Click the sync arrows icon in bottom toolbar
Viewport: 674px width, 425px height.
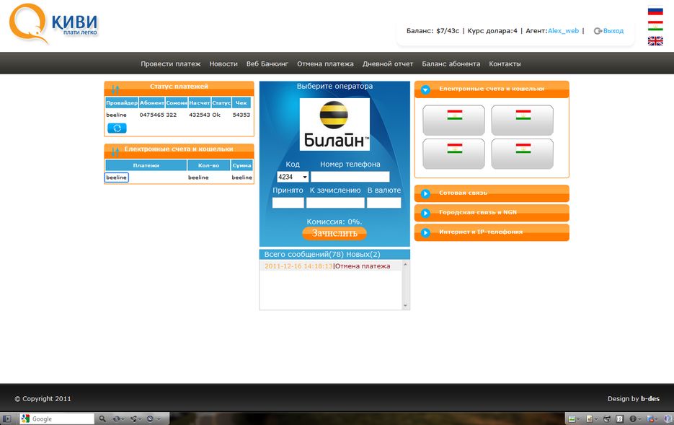coord(117,419)
